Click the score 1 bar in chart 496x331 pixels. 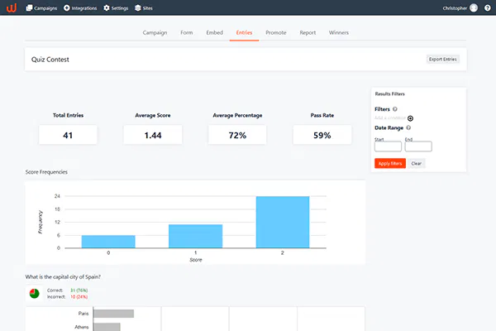pyautogui.click(x=195, y=237)
